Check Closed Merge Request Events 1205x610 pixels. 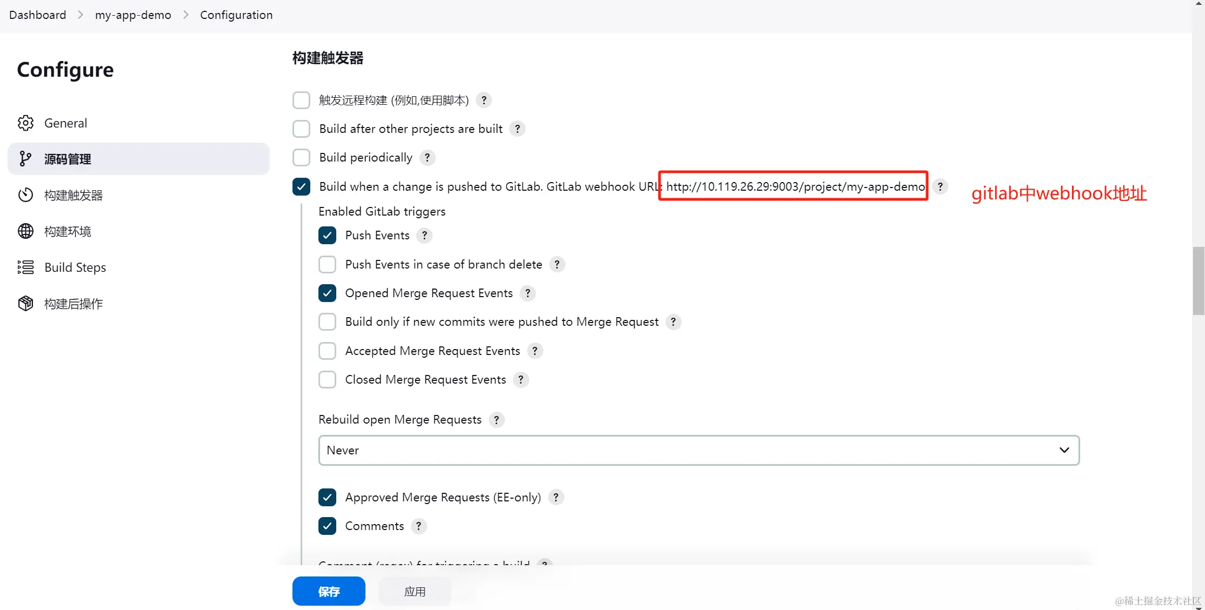click(327, 379)
